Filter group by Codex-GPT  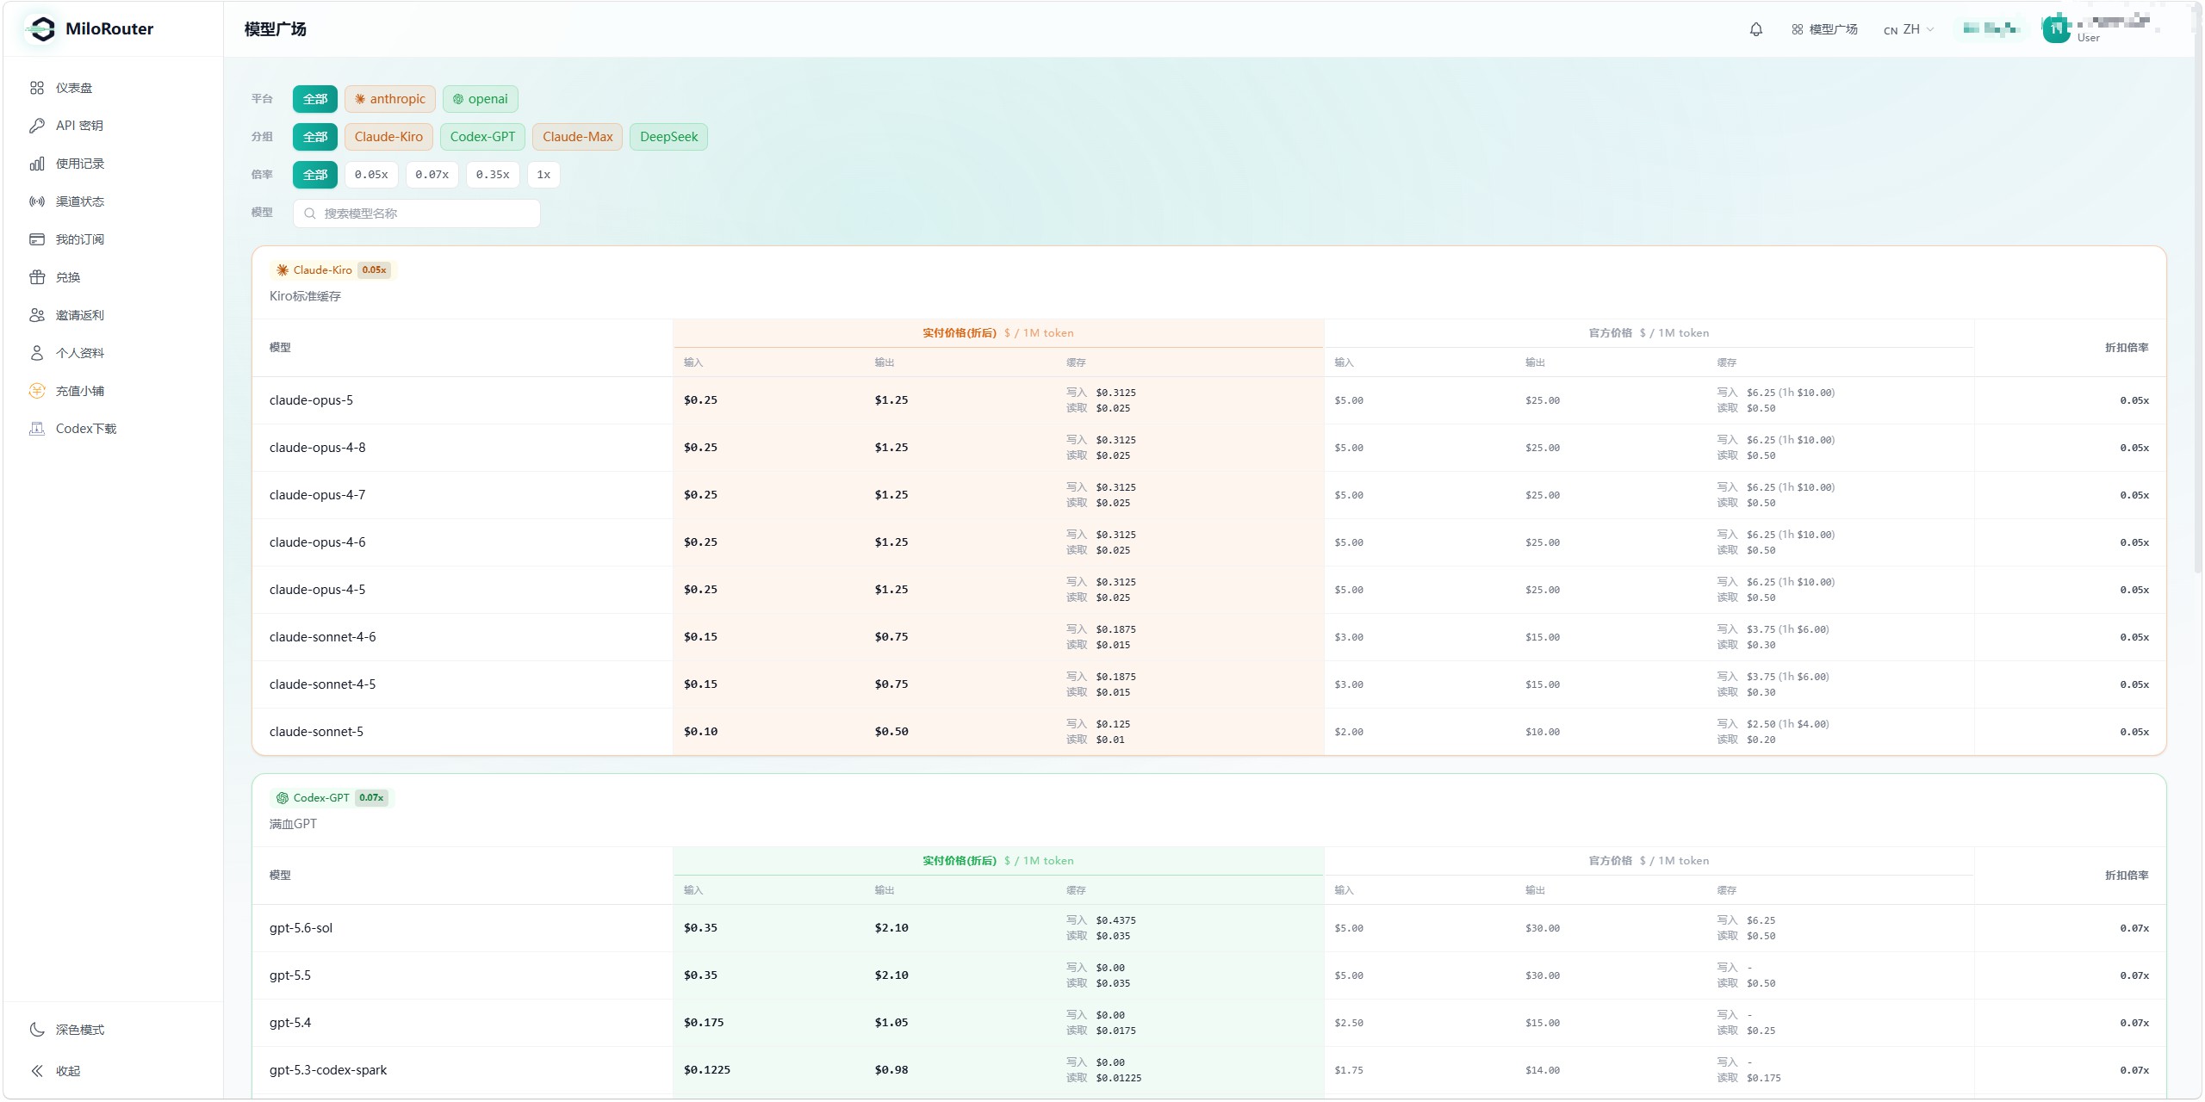click(482, 137)
